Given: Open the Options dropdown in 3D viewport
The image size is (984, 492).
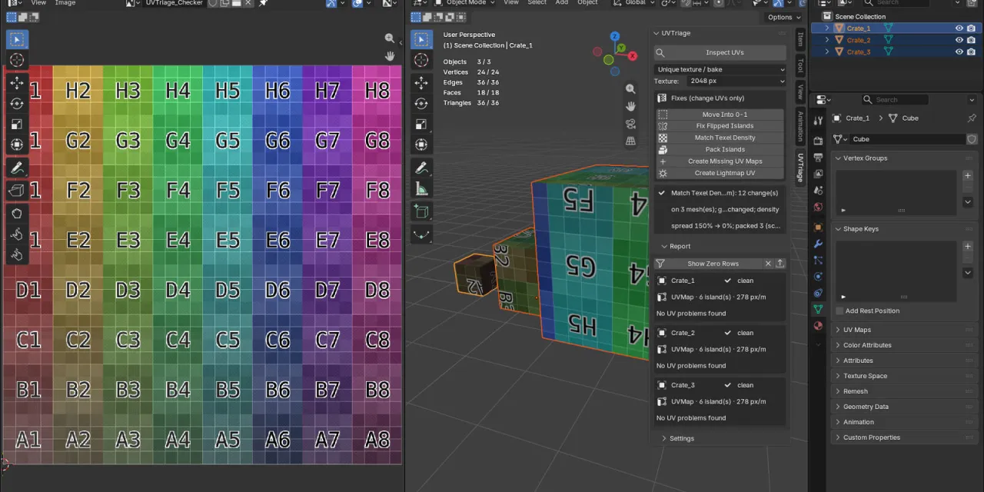Looking at the screenshot, I should (x=784, y=17).
